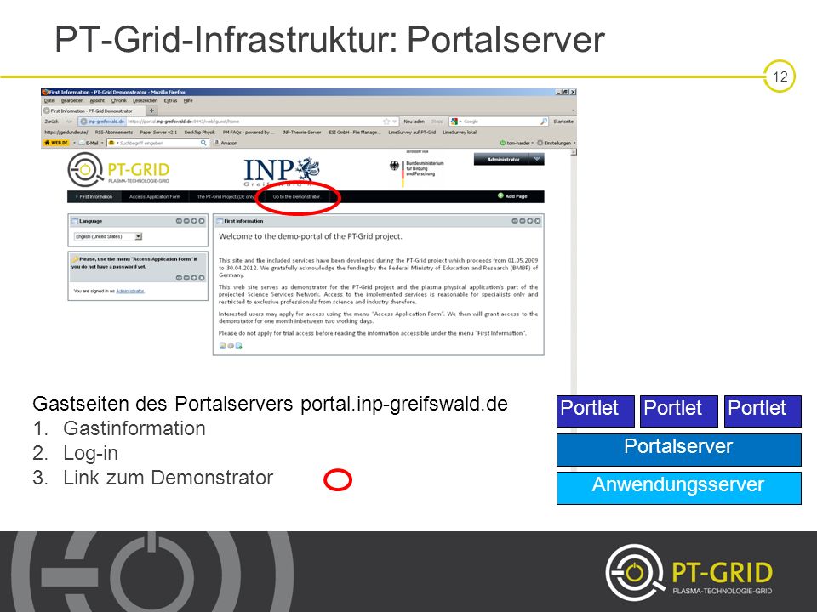Click the Administrator button in the page header

pos(503,159)
